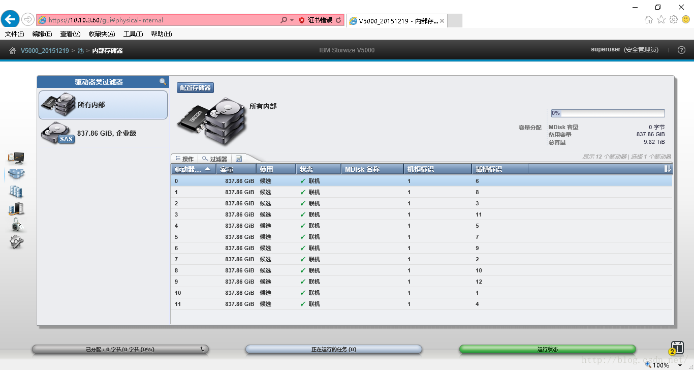Sort by 容量 column header
The width and height of the screenshot is (694, 370).
(x=236, y=169)
